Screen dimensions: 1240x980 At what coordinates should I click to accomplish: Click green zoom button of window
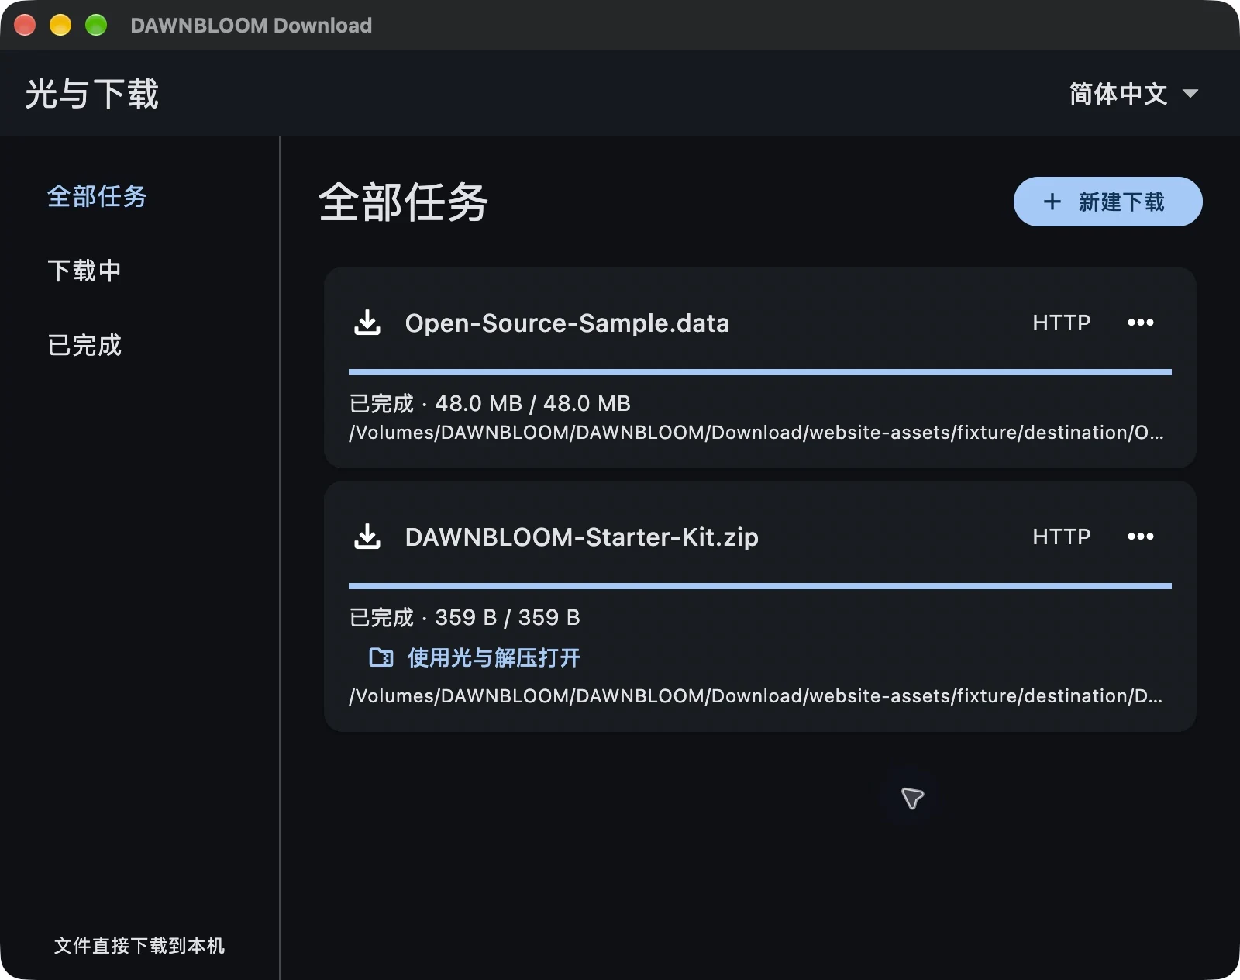coord(96,26)
